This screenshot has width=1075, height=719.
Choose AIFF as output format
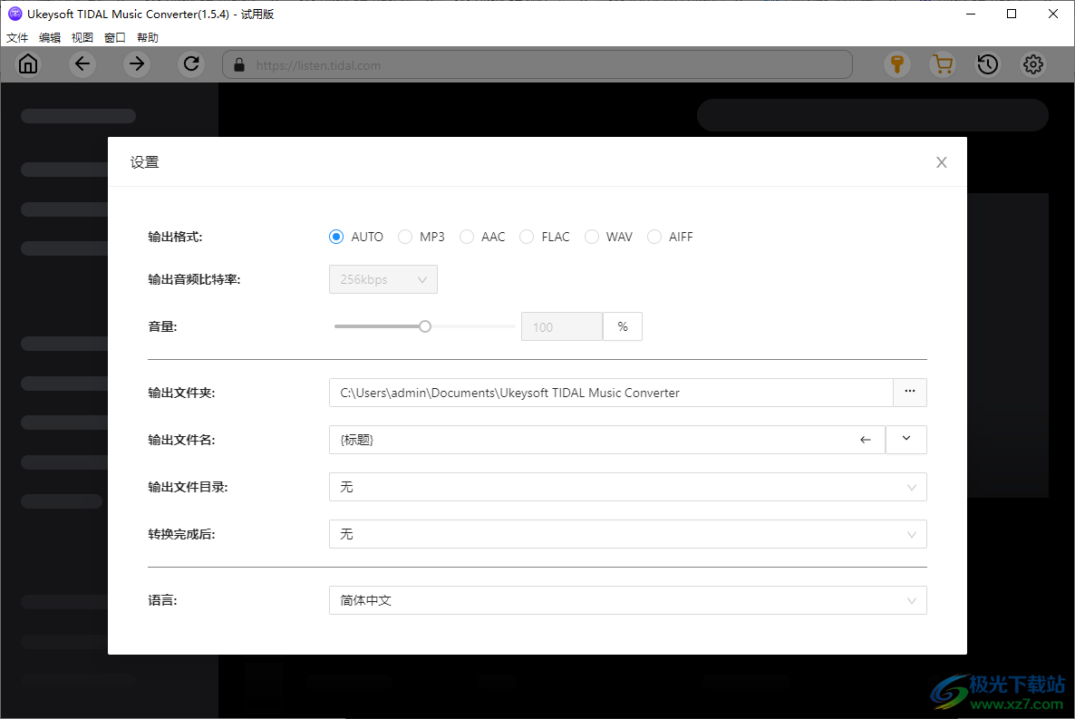pyautogui.click(x=654, y=236)
